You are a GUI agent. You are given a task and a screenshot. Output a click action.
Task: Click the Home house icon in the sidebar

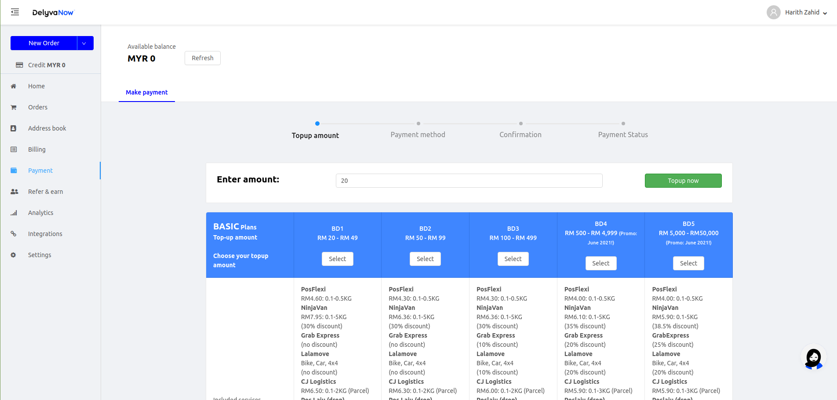pyautogui.click(x=14, y=86)
